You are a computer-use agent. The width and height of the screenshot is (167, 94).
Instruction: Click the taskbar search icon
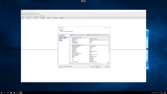[x=5, y=93]
